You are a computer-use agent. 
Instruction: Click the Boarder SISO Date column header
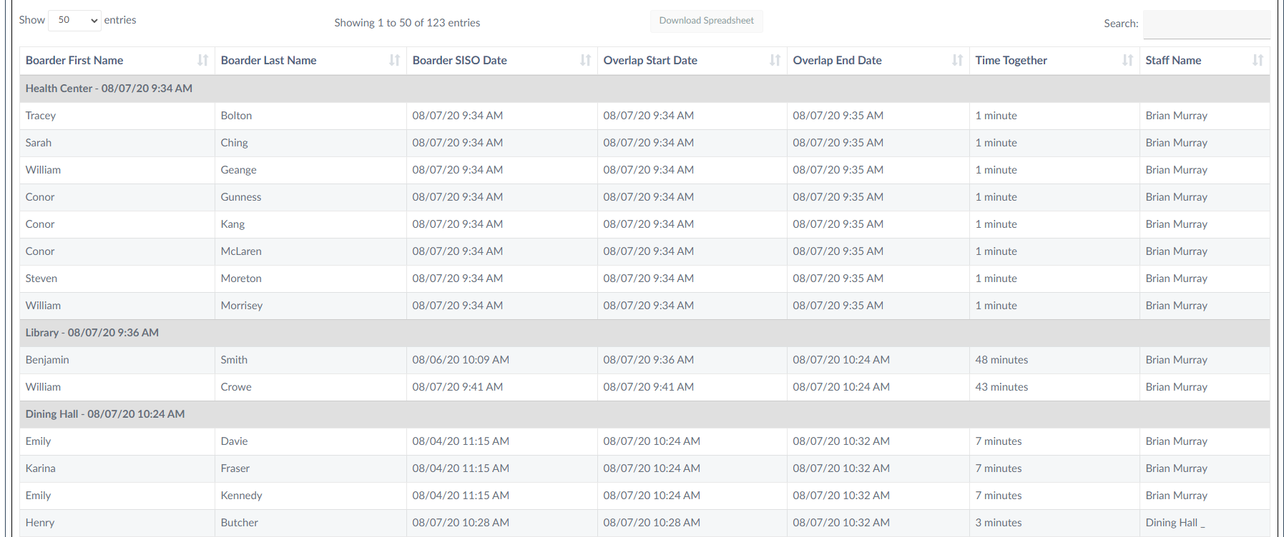(502, 61)
